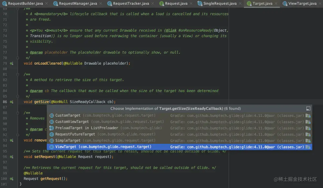Image resolution: width=323 pixels, height=188 pixels.
Task: Click line number 96 in the gutter
Action: [x=5, y=157]
